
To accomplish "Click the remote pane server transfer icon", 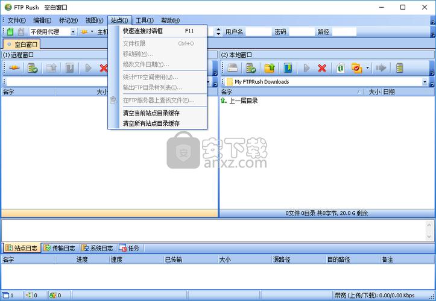I will pyautogui.click(x=33, y=68).
